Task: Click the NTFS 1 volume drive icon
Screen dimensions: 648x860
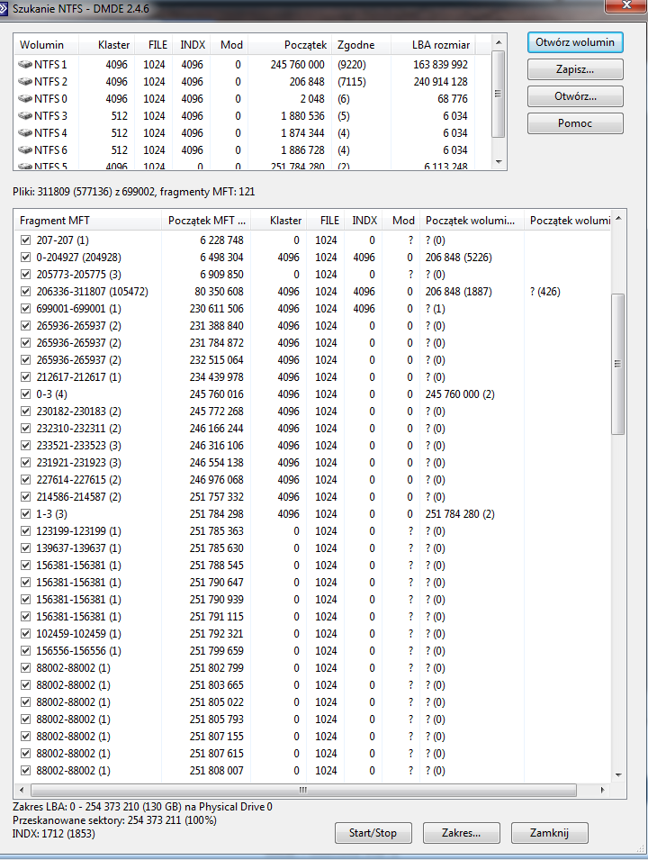Action: [x=25, y=65]
